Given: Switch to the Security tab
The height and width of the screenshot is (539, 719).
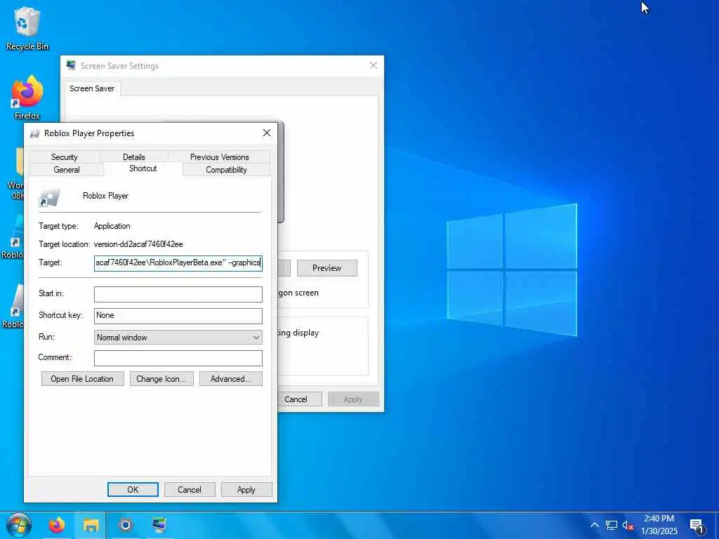Looking at the screenshot, I should click(64, 157).
